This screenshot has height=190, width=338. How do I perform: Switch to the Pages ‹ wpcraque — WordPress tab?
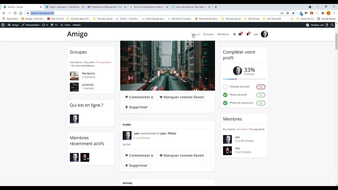[64, 7]
